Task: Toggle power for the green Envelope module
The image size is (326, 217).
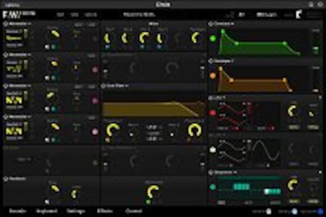Action: click(211, 24)
